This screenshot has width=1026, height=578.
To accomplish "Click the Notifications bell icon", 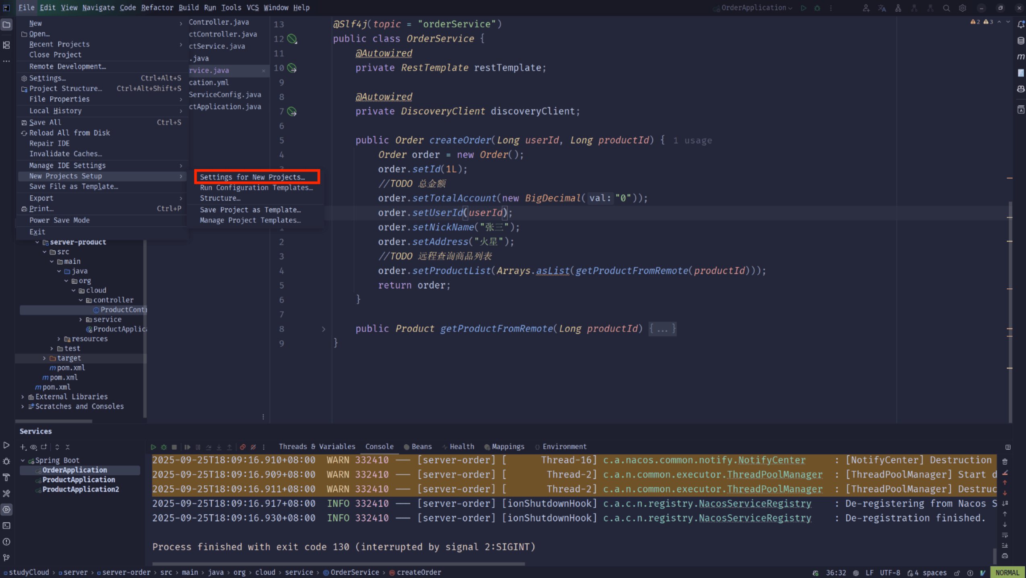I will 1021,25.
